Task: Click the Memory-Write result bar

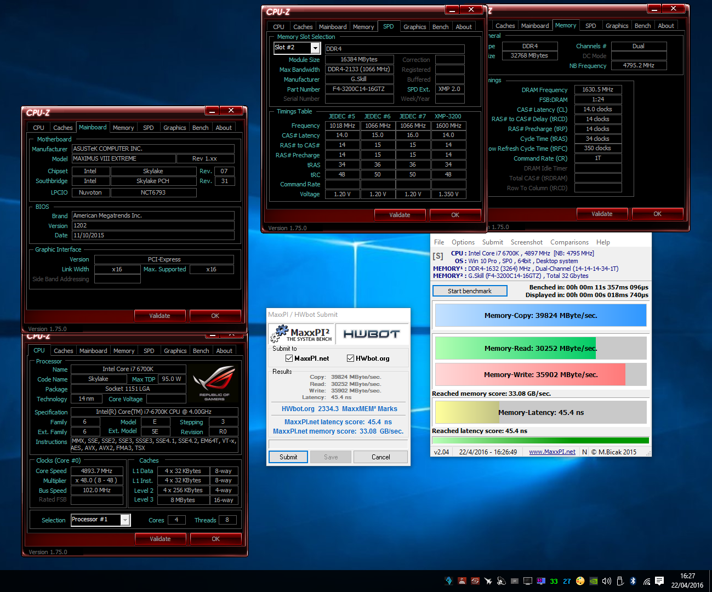Action: 540,375
